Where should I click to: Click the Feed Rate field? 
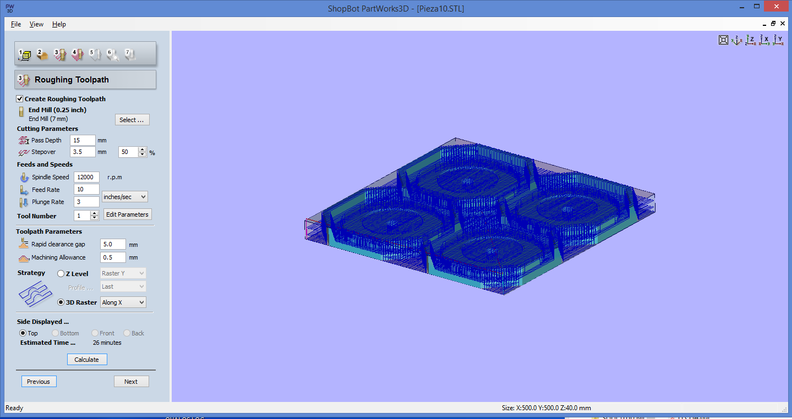coord(86,190)
